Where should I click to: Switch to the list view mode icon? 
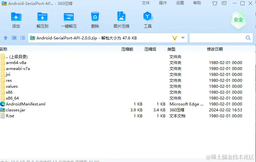point(23,38)
